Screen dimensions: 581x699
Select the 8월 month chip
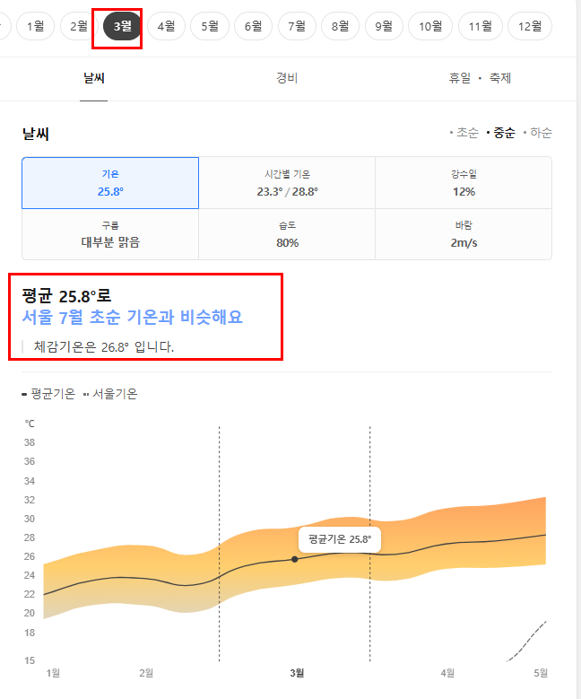point(340,26)
